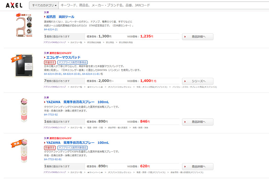Click the 数量限定 badge under エコレザーマウスパッド
This screenshot has height=179, width=269.
[50, 62]
